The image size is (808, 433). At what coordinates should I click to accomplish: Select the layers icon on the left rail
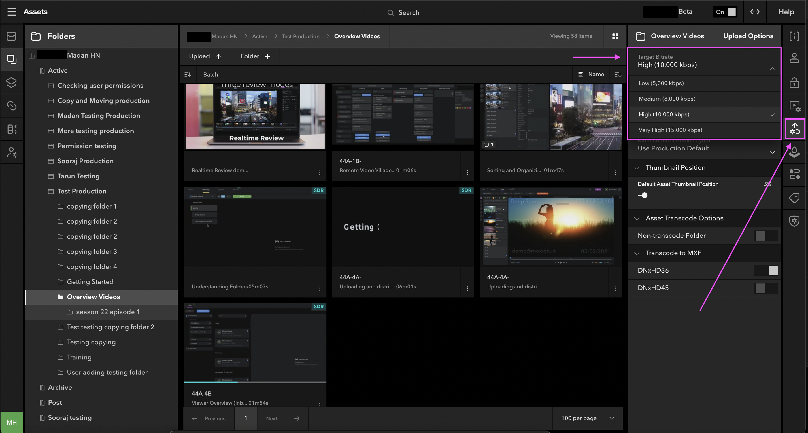tap(12, 82)
